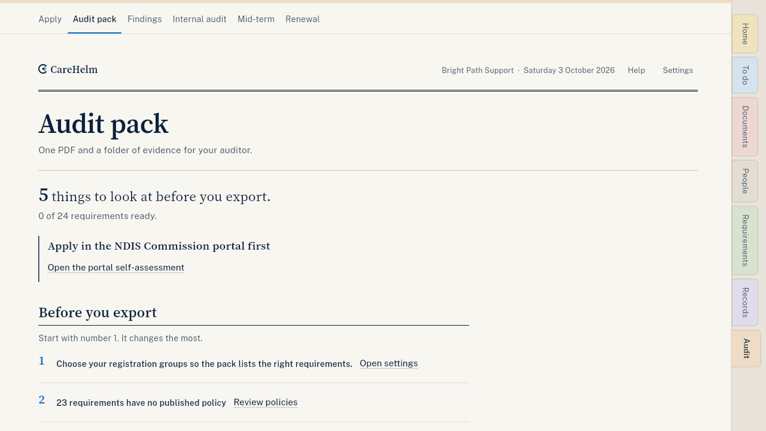Click the date Saturday 3 October 2026
Image resolution: width=766 pixels, height=431 pixels.
(569, 71)
